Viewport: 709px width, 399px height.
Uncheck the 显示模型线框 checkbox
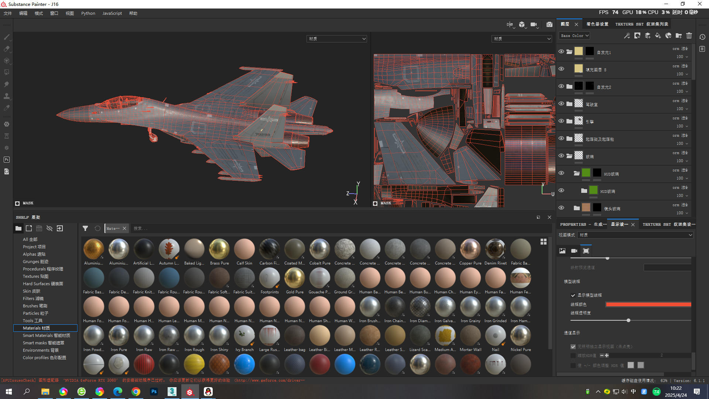pyautogui.click(x=573, y=295)
